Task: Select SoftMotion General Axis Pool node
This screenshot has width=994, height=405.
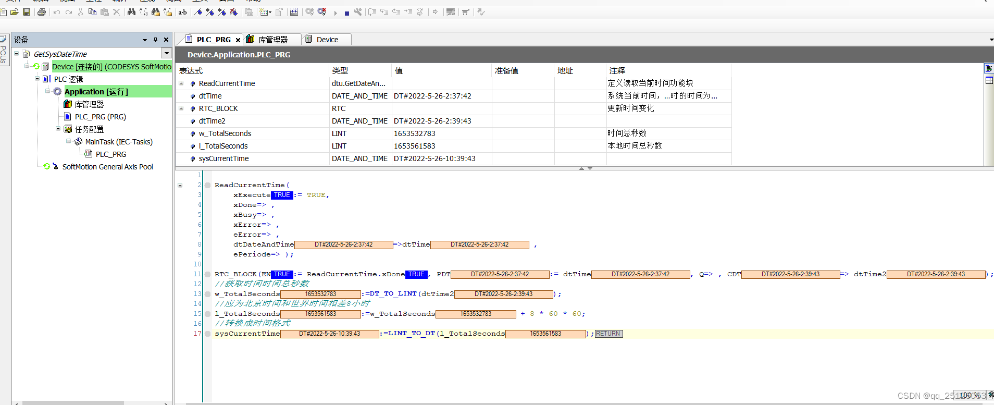Action: pyautogui.click(x=108, y=167)
